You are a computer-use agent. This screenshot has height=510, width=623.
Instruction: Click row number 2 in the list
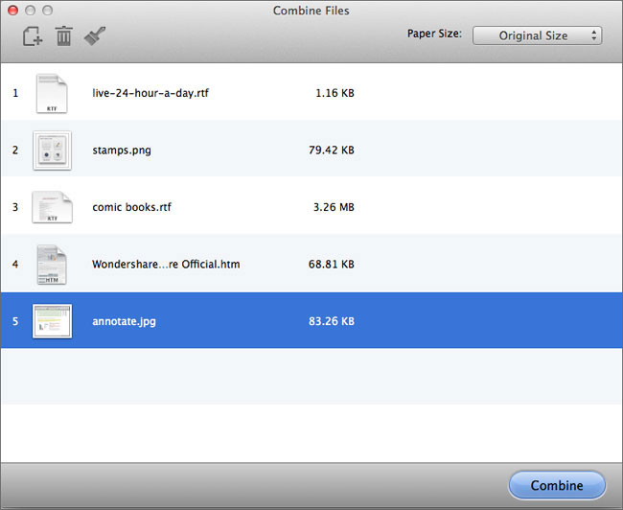[15, 151]
